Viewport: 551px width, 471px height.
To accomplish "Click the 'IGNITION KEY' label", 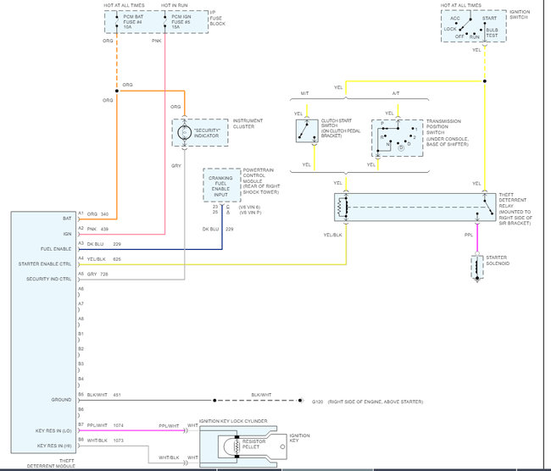I will 299,438.
